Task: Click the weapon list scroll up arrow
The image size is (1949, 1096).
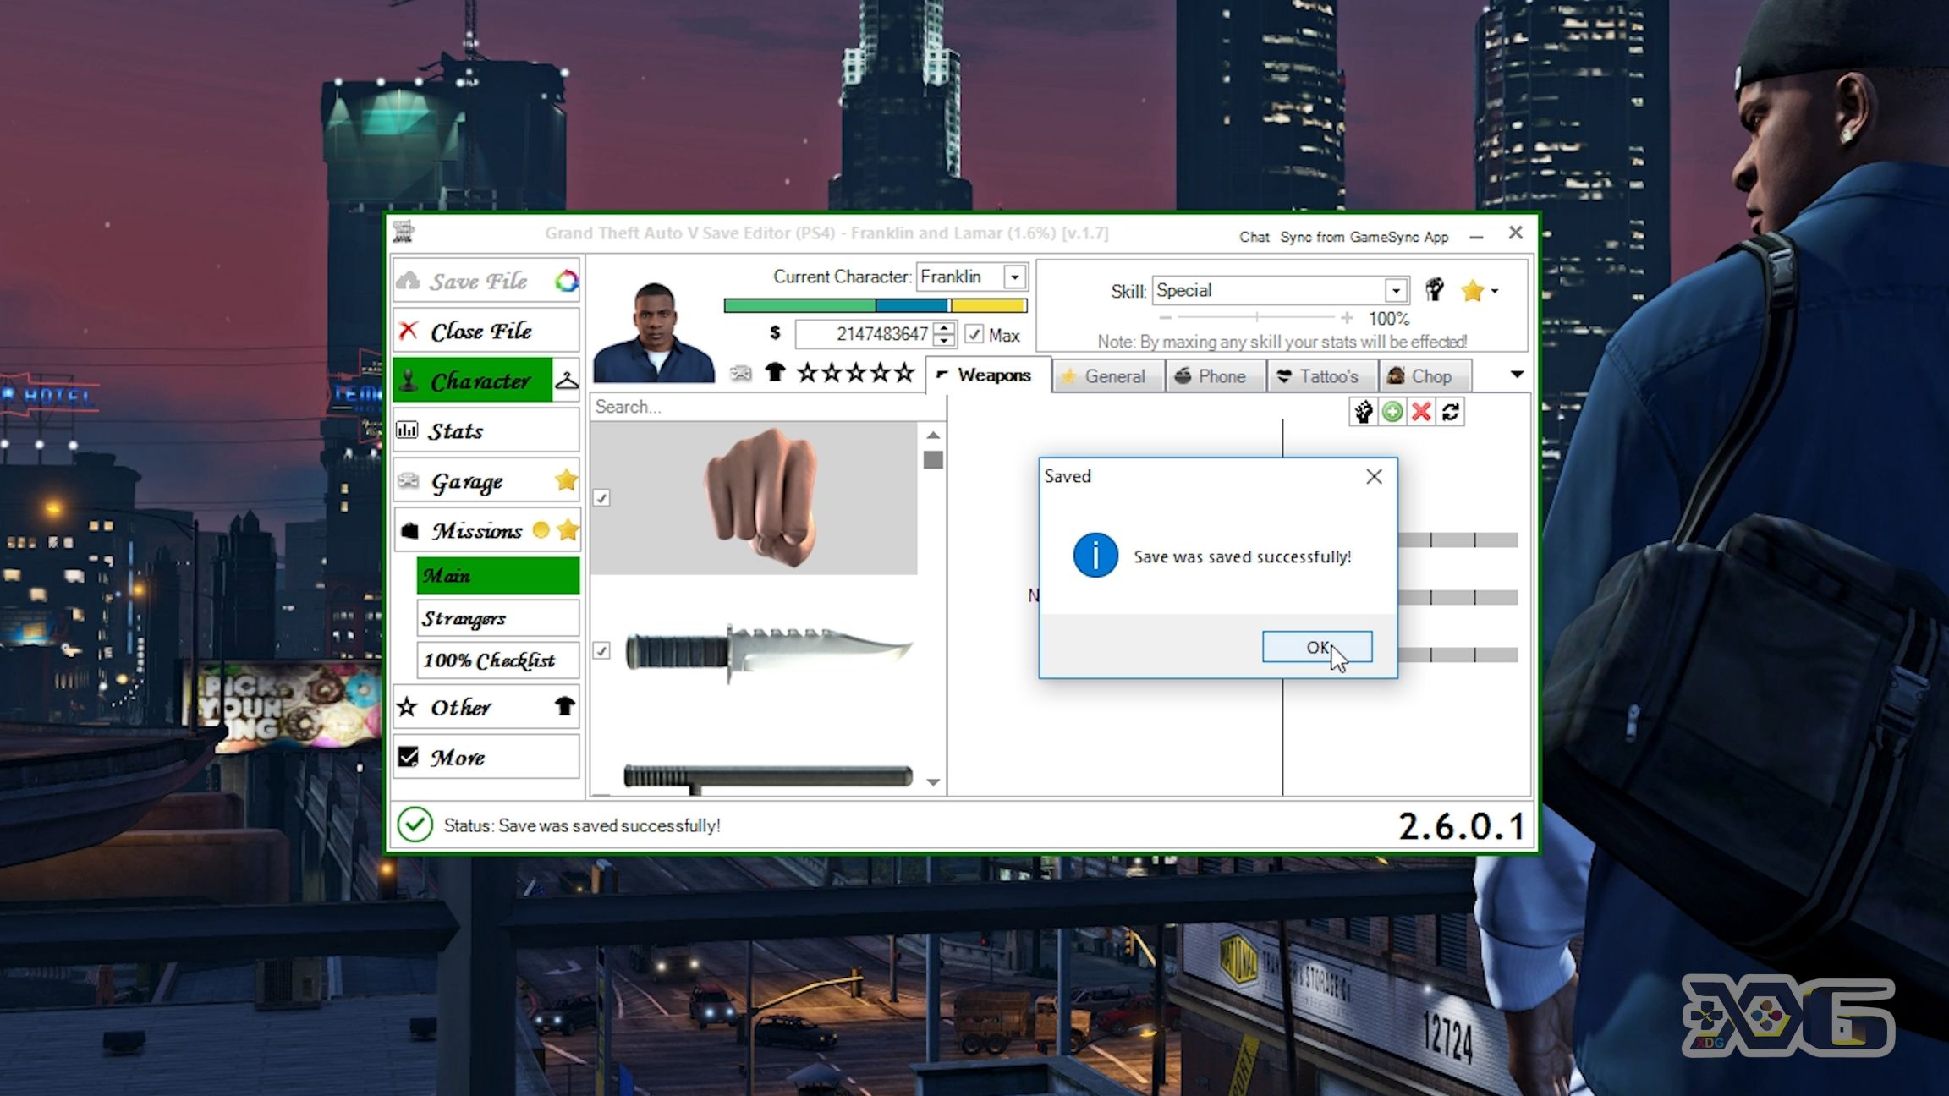Action: click(933, 435)
